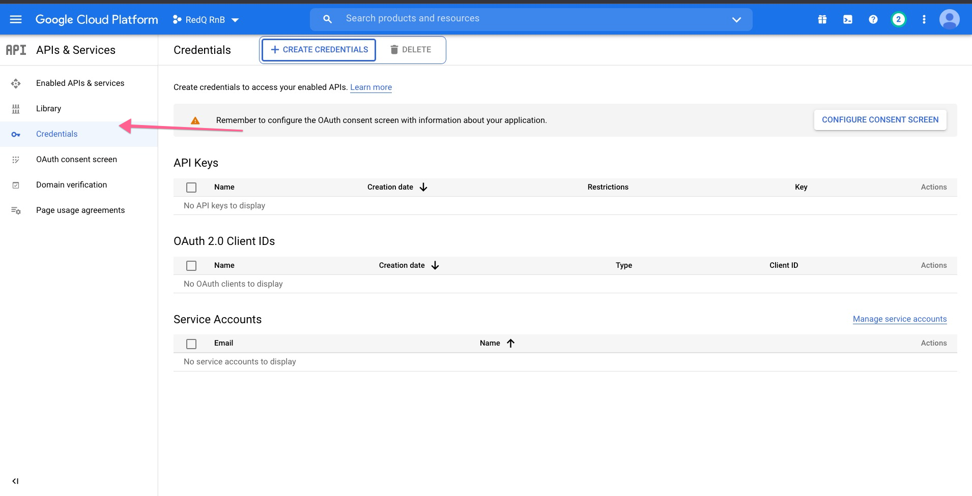This screenshot has height=496, width=972.
Task: Click the orange warning triangle icon
Action: click(195, 120)
